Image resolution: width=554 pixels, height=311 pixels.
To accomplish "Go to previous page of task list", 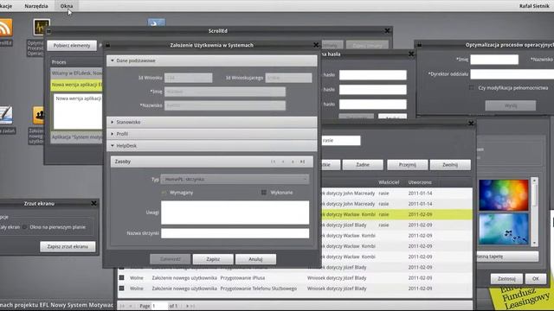I will click(131, 306).
